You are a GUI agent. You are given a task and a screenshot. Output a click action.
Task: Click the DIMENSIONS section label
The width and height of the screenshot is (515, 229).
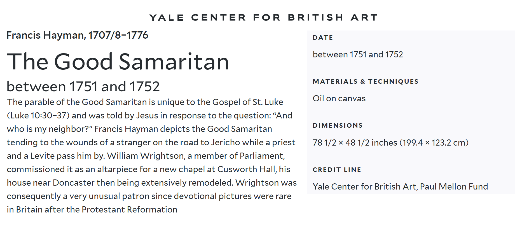tap(338, 125)
